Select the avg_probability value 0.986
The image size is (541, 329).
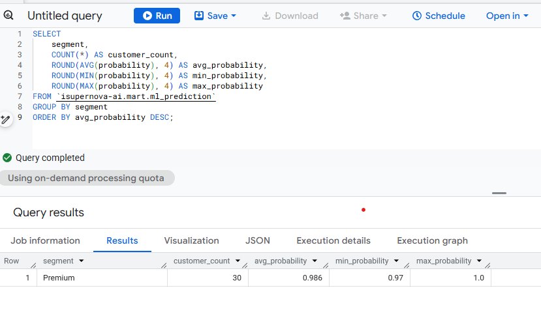289,278
